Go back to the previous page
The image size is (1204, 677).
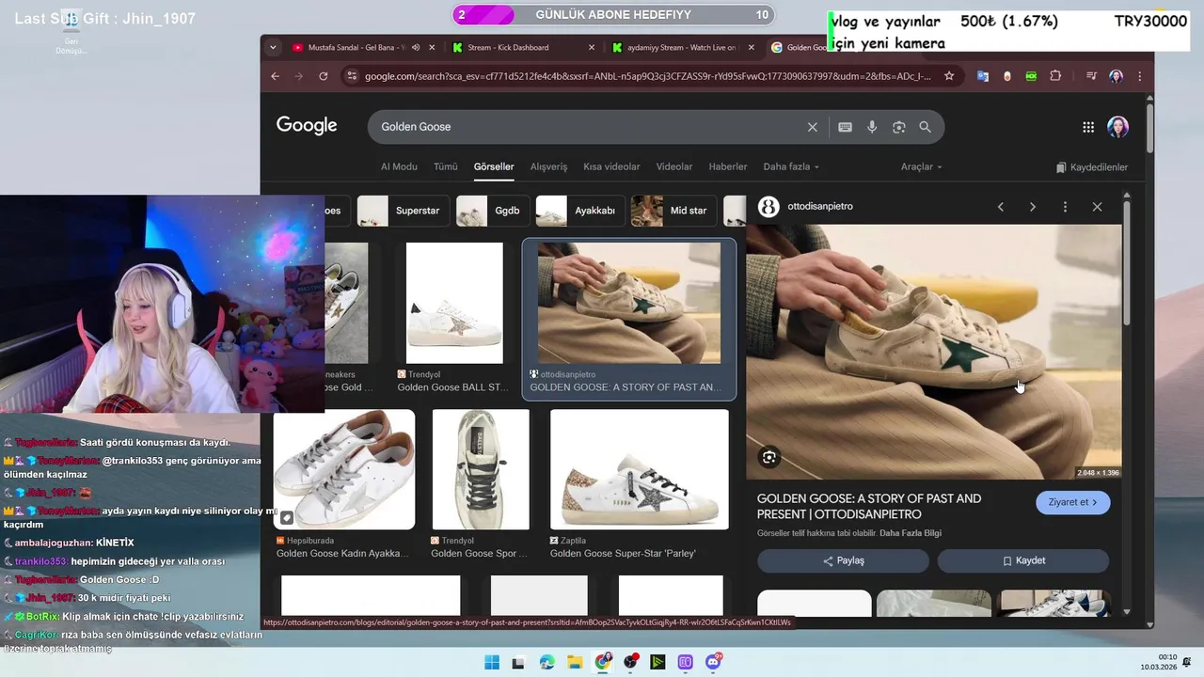[x=275, y=76]
